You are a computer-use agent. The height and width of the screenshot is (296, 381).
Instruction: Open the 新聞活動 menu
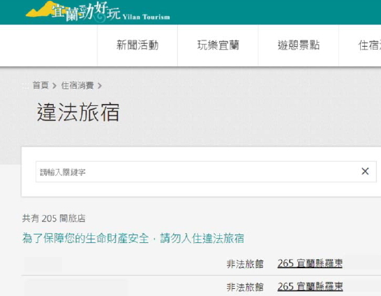(137, 45)
